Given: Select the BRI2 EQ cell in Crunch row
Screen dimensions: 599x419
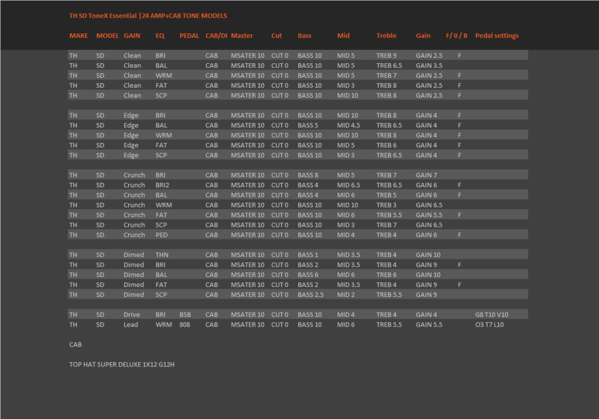Looking at the screenshot, I should (163, 185).
